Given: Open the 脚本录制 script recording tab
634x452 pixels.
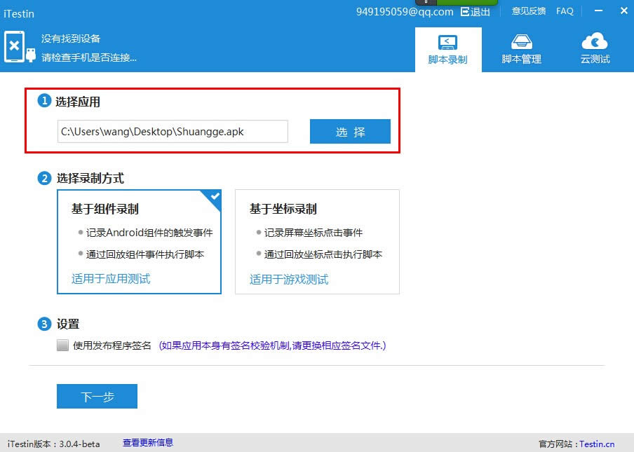Looking at the screenshot, I should click(448, 50).
